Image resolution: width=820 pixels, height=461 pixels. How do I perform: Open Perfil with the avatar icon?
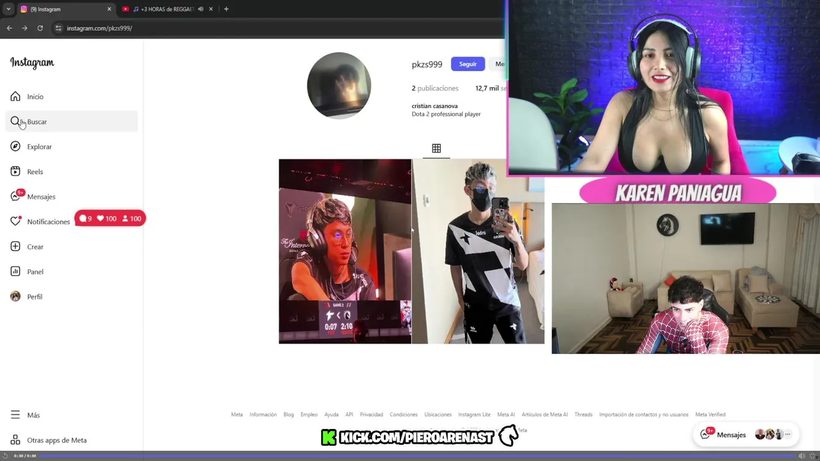[72, 296]
